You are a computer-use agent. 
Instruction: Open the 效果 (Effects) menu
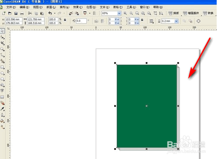click(78, 7)
